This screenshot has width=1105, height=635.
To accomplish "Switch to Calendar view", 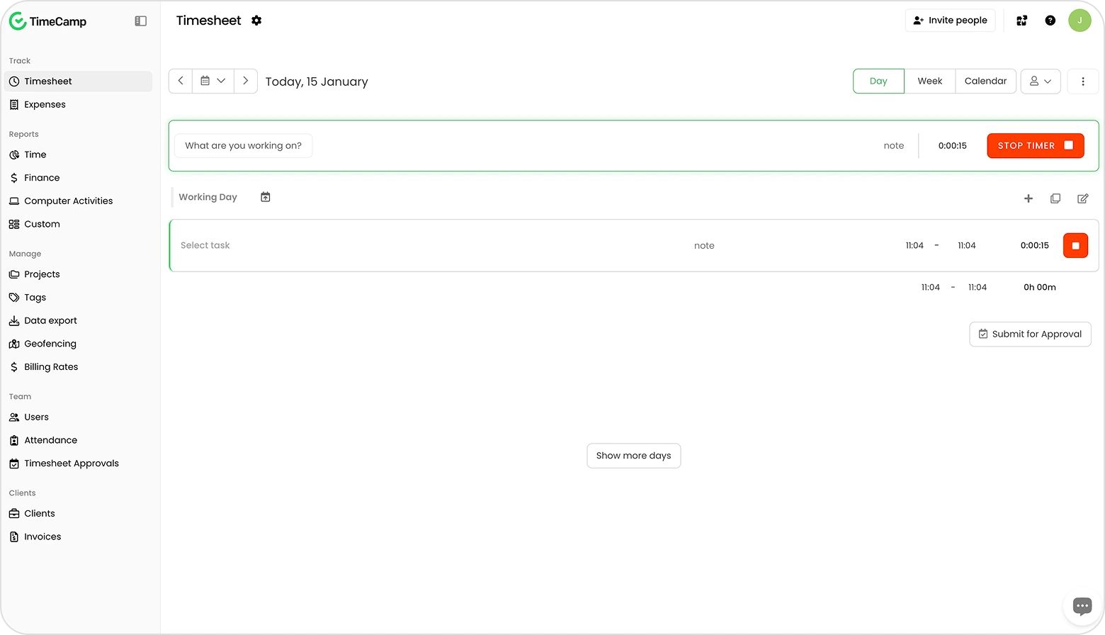I will [x=985, y=81].
